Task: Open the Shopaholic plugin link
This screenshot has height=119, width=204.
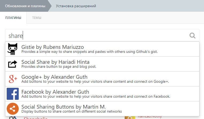Action: click(36, 118)
